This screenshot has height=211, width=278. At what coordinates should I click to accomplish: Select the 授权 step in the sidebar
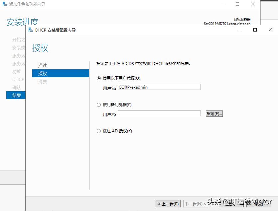coord(43,73)
